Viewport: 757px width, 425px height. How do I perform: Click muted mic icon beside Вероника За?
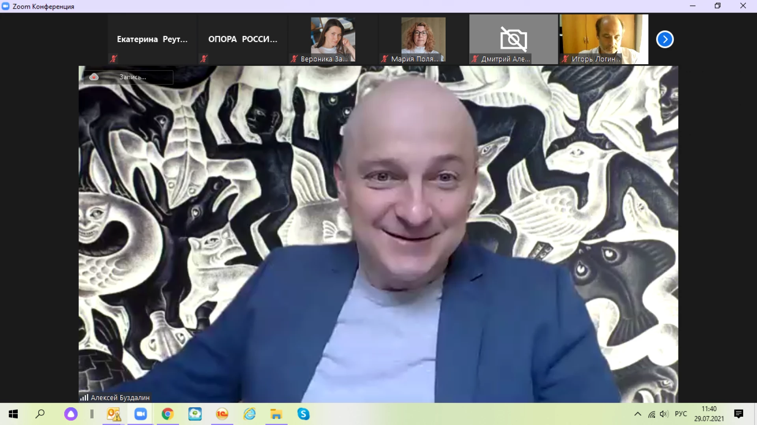pos(294,59)
